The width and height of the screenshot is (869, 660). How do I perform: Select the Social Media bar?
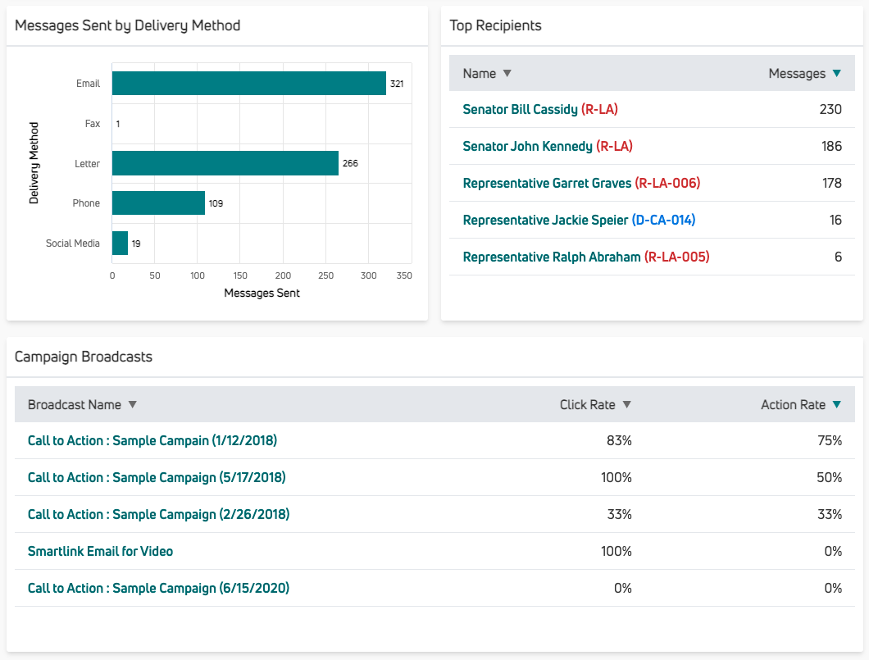point(119,244)
